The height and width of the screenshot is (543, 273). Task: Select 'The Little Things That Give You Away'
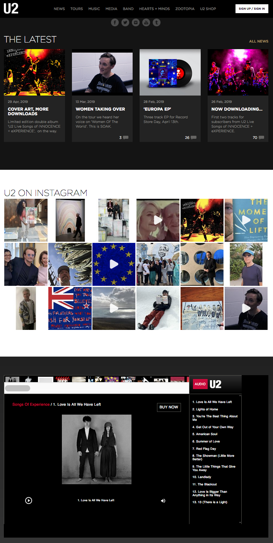click(214, 468)
